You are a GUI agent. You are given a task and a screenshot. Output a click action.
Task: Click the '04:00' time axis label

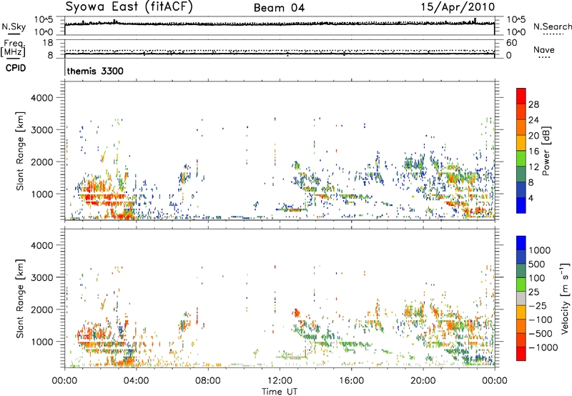pyautogui.click(x=136, y=381)
